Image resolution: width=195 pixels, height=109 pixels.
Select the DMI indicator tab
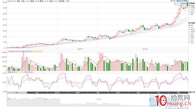click(98, 93)
